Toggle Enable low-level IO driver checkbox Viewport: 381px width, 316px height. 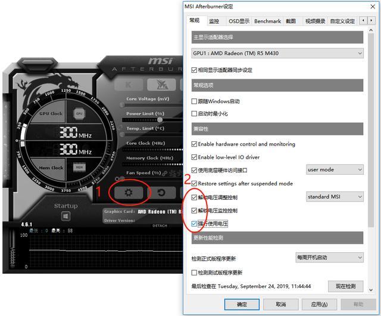tap(194, 157)
